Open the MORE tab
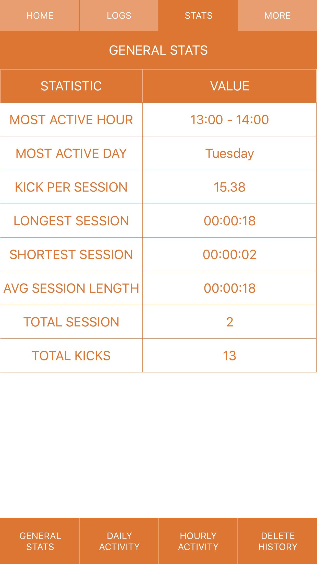The image size is (317, 564). click(277, 16)
